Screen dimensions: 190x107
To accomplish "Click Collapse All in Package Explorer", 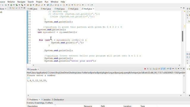I will pos(11,8).
